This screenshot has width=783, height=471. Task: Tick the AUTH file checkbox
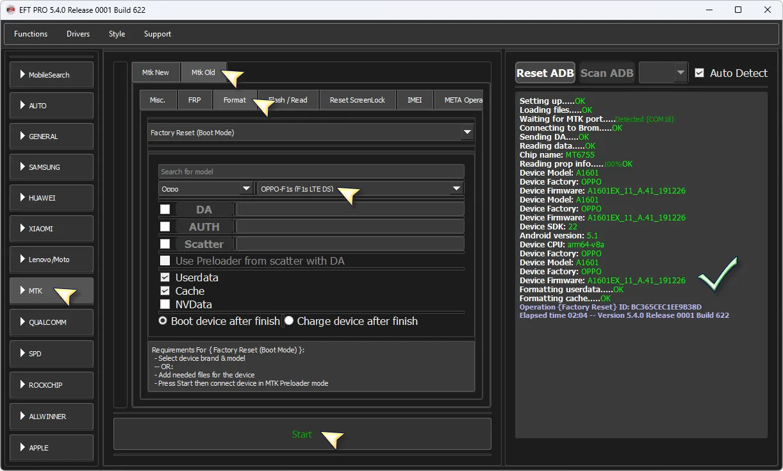pos(165,227)
